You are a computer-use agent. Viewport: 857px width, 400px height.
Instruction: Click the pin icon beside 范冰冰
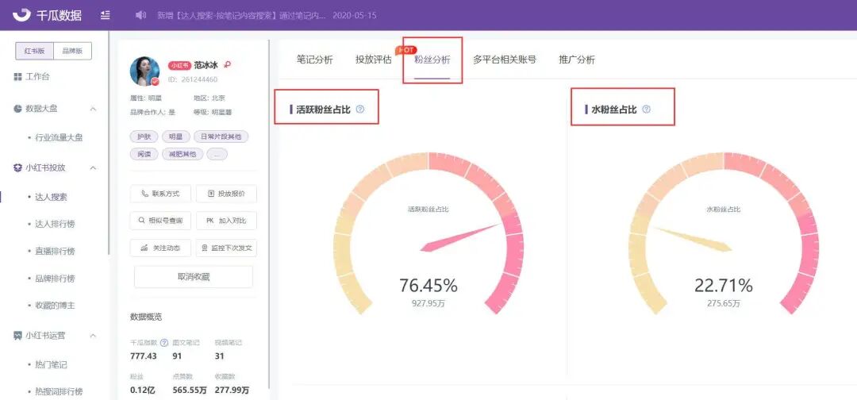coord(228,64)
